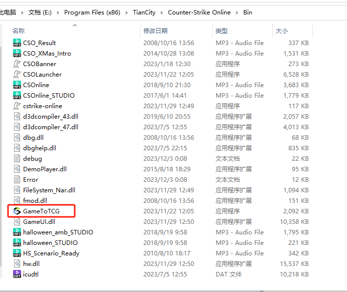Click the hw.dll file name
The width and height of the screenshot is (347, 292).
(x=31, y=264)
